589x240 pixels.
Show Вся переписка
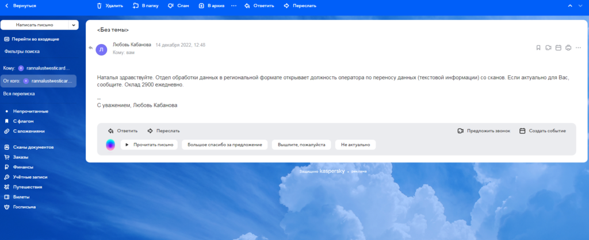tap(19, 94)
